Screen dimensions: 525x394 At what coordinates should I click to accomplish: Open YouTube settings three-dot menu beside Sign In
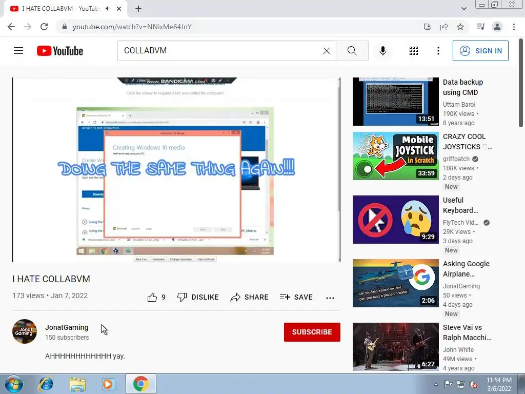point(438,51)
